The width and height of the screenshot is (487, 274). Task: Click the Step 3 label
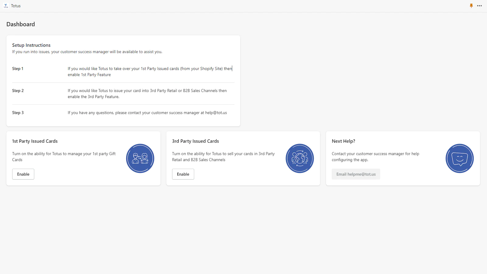pos(18,113)
